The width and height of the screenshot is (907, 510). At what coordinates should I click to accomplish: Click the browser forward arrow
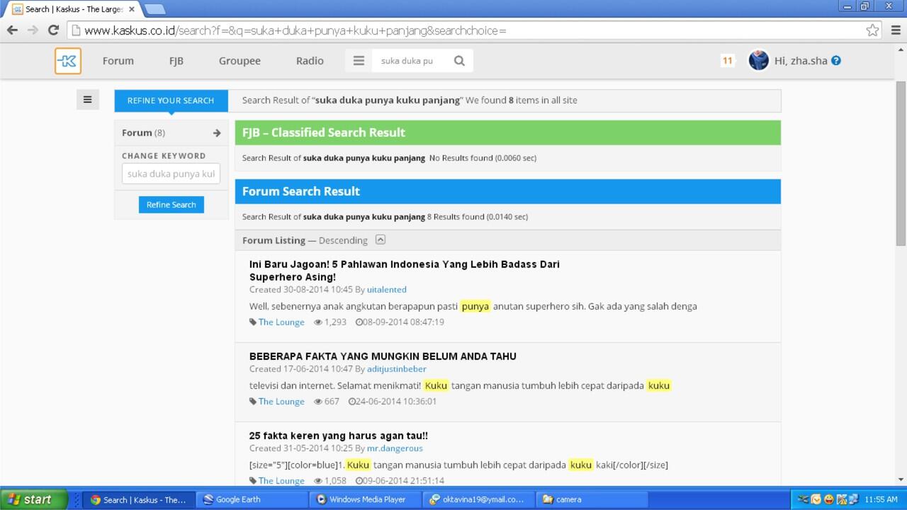pyautogui.click(x=33, y=30)
